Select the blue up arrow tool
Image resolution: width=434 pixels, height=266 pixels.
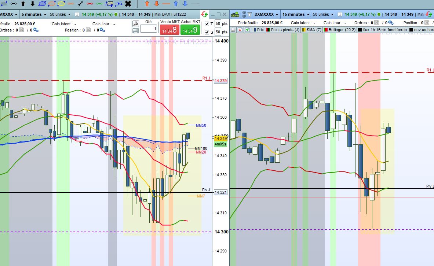pyautogui.click(x=176, y=4)
